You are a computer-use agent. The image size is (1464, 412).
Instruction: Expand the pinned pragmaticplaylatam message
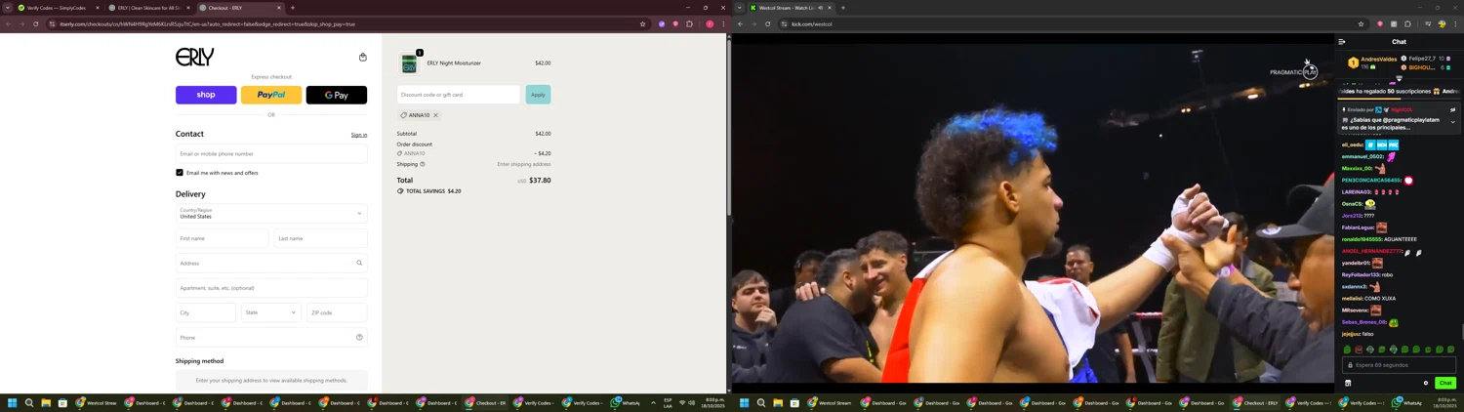[x=1452, y=121]
